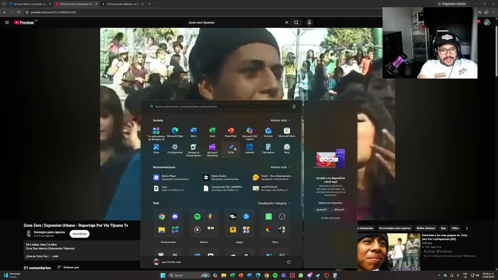
Task: Click the power button in Start menu
Action: [288, 262]
